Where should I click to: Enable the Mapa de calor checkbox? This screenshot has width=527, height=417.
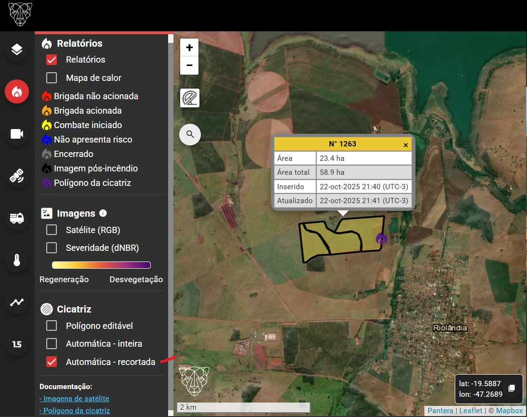coord(52,78)
